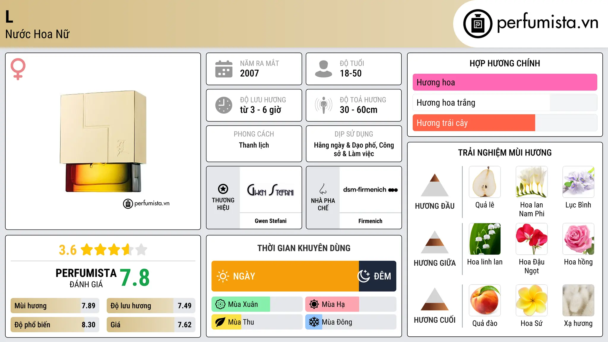Open the Xạ hương musk note image
The height and width of the screenshot is (342, 608).
[x=578, y=300]
